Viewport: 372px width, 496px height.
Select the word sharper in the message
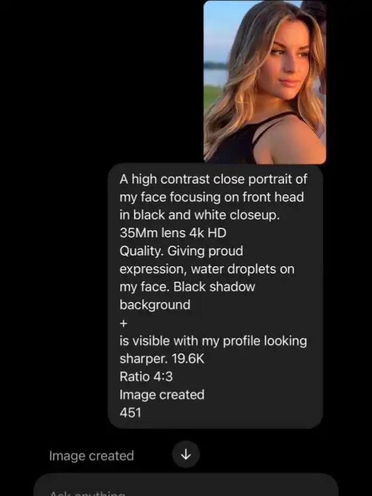tap(144, 359)
